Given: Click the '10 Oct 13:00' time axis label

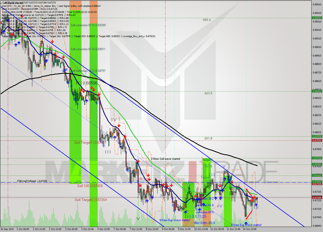Looking at the screenshot, I should point(201,229).
